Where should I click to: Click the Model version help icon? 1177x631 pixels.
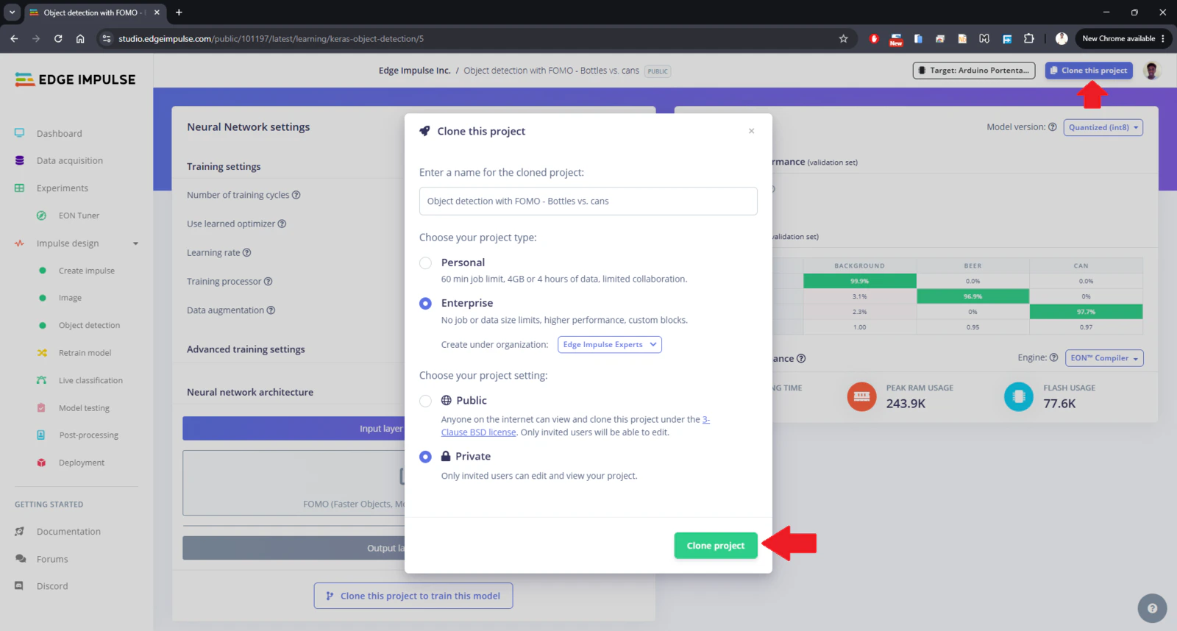[1052, 127]
